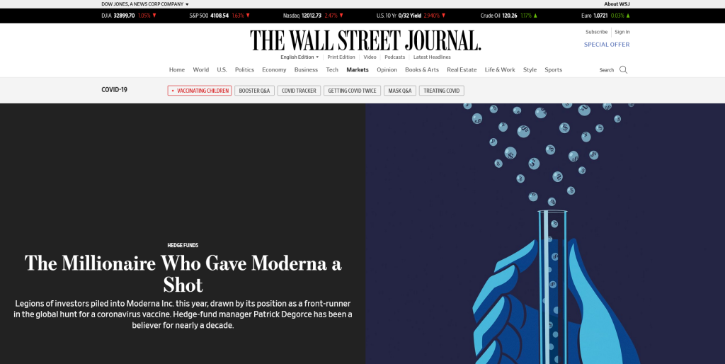Click the Crude Oil ticker quote

pyautogui.click(x=509, y=16)
